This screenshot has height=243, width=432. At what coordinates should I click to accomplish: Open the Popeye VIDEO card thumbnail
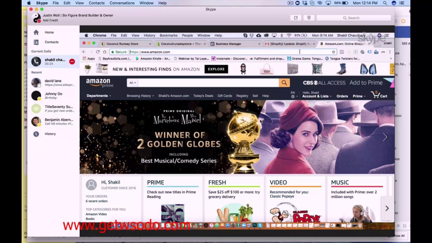click(x=295, y=212)
